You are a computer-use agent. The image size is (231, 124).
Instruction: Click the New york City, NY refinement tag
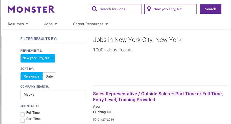36,58
